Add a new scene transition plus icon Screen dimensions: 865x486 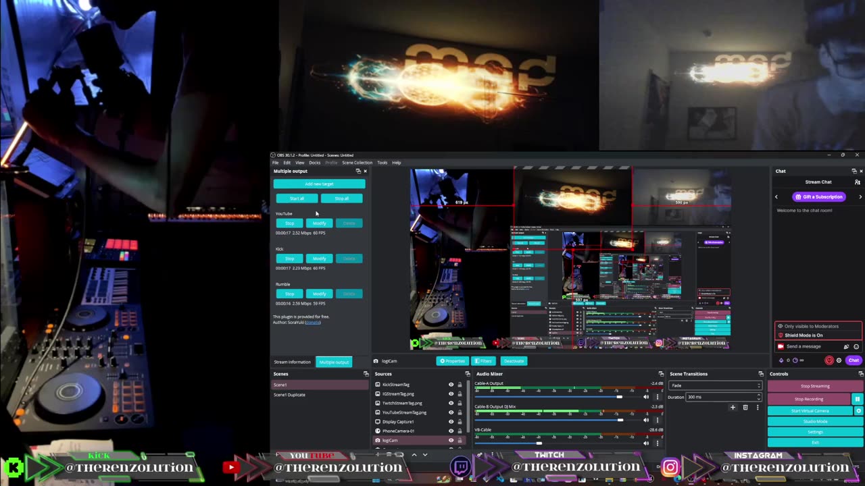point(733,407)
